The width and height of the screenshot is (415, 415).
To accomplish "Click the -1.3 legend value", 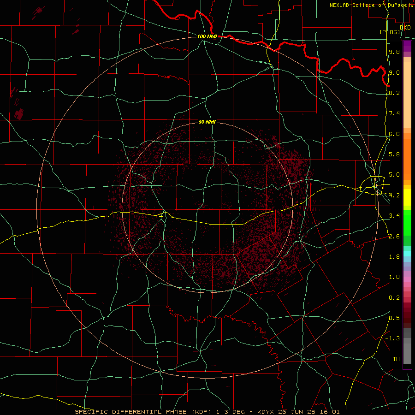I will (x=392, y=338).
